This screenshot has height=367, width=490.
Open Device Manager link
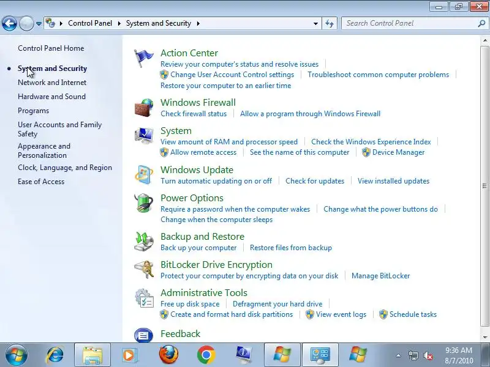(399, 152)
